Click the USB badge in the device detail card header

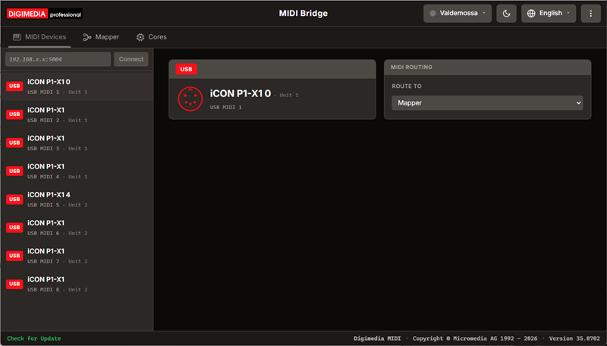point(186,69)
